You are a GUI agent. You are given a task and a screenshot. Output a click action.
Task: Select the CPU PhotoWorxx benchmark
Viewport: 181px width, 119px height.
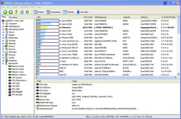(x=19, y=81)
